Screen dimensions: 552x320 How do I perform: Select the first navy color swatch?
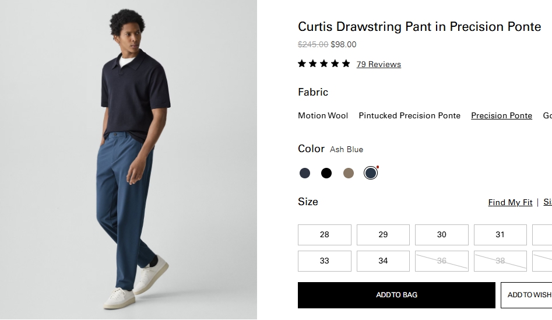pos(305,173)
